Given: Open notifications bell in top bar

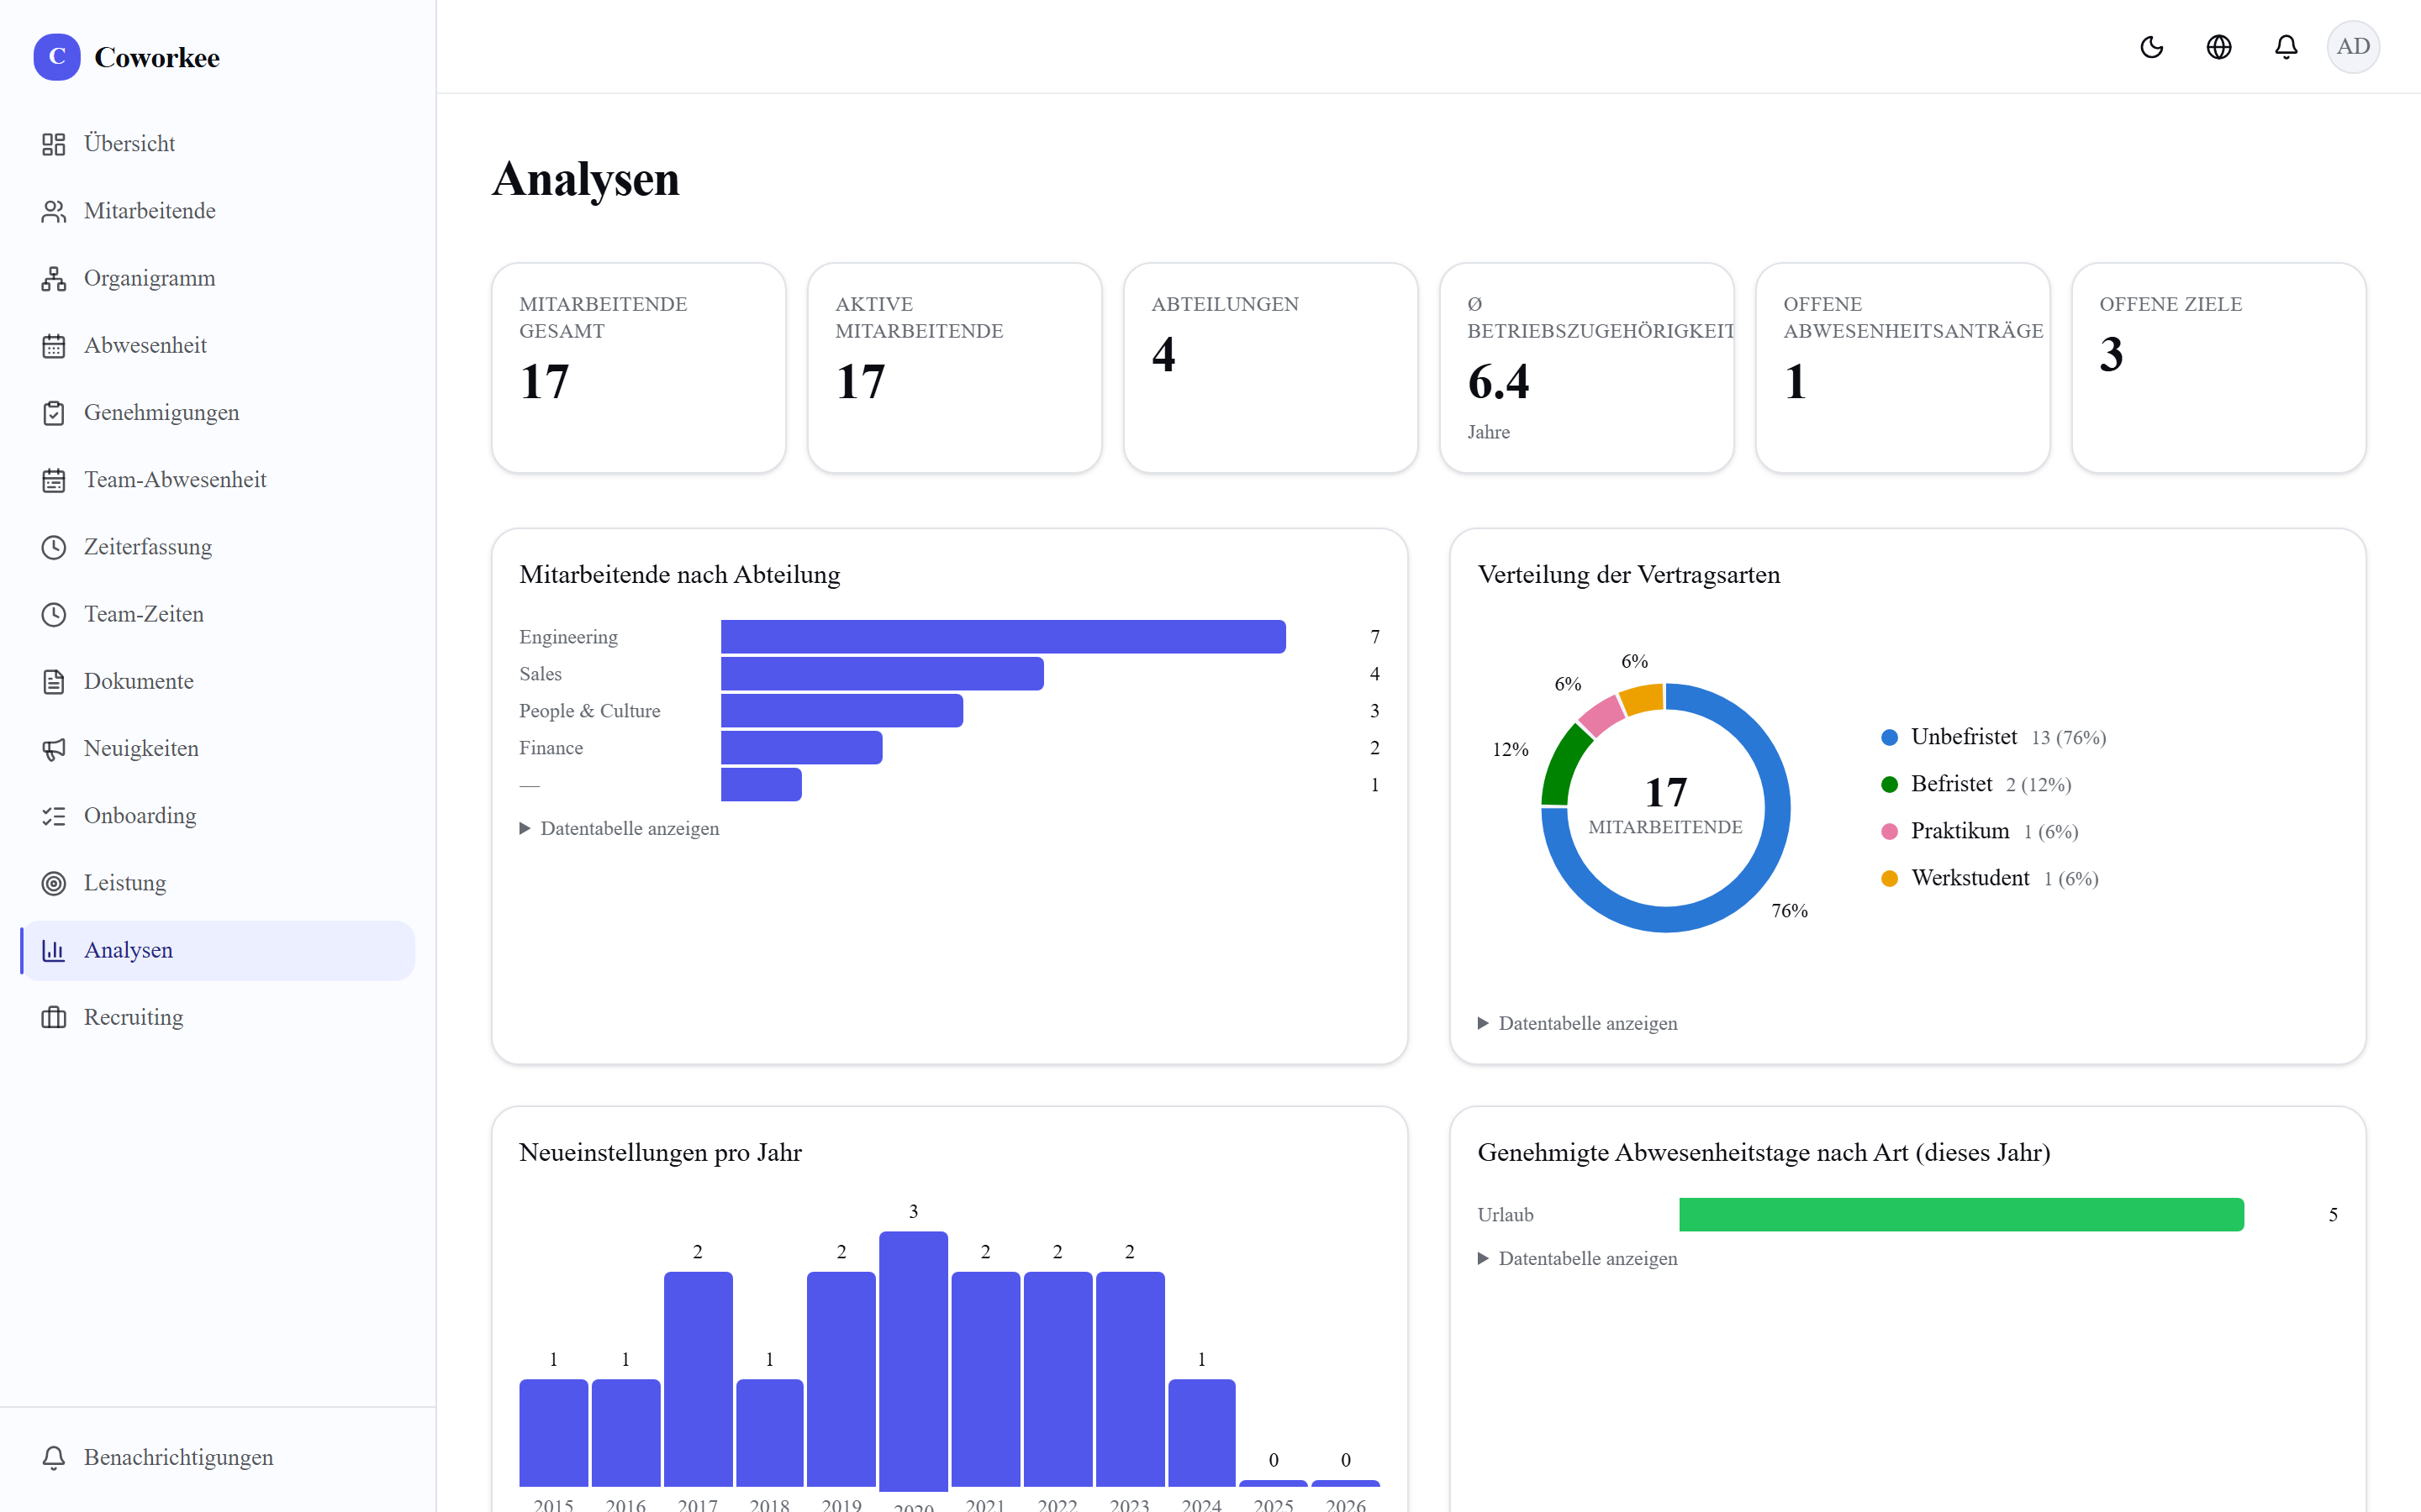Looking at the screenshot, I should click(2286, 47).
